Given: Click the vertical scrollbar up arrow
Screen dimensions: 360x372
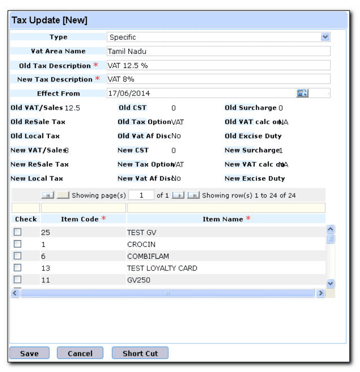Looking at the screenshot, I should click(x=331, y=229).
